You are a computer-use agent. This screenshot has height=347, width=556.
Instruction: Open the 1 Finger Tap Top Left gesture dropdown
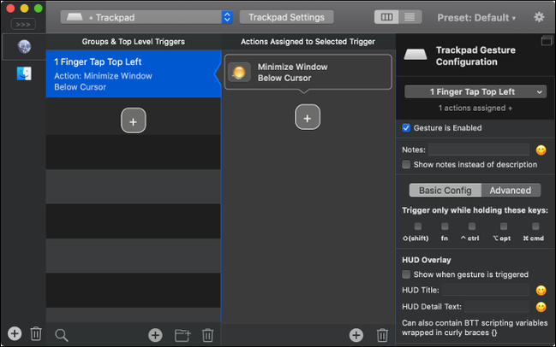pos(475,92)
